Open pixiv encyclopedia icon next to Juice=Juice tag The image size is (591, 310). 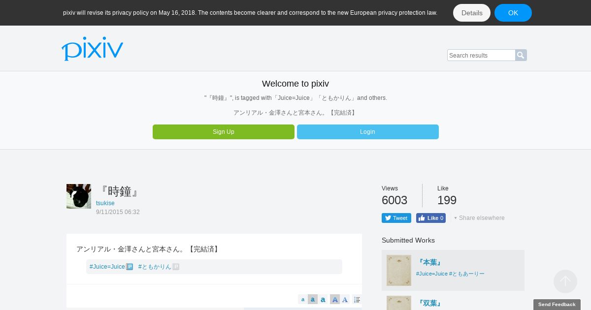[130, 267]
